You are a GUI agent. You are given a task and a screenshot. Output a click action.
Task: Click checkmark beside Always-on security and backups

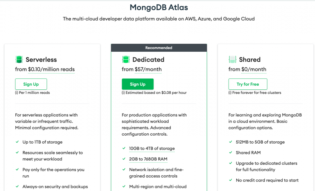click(17, 186)
